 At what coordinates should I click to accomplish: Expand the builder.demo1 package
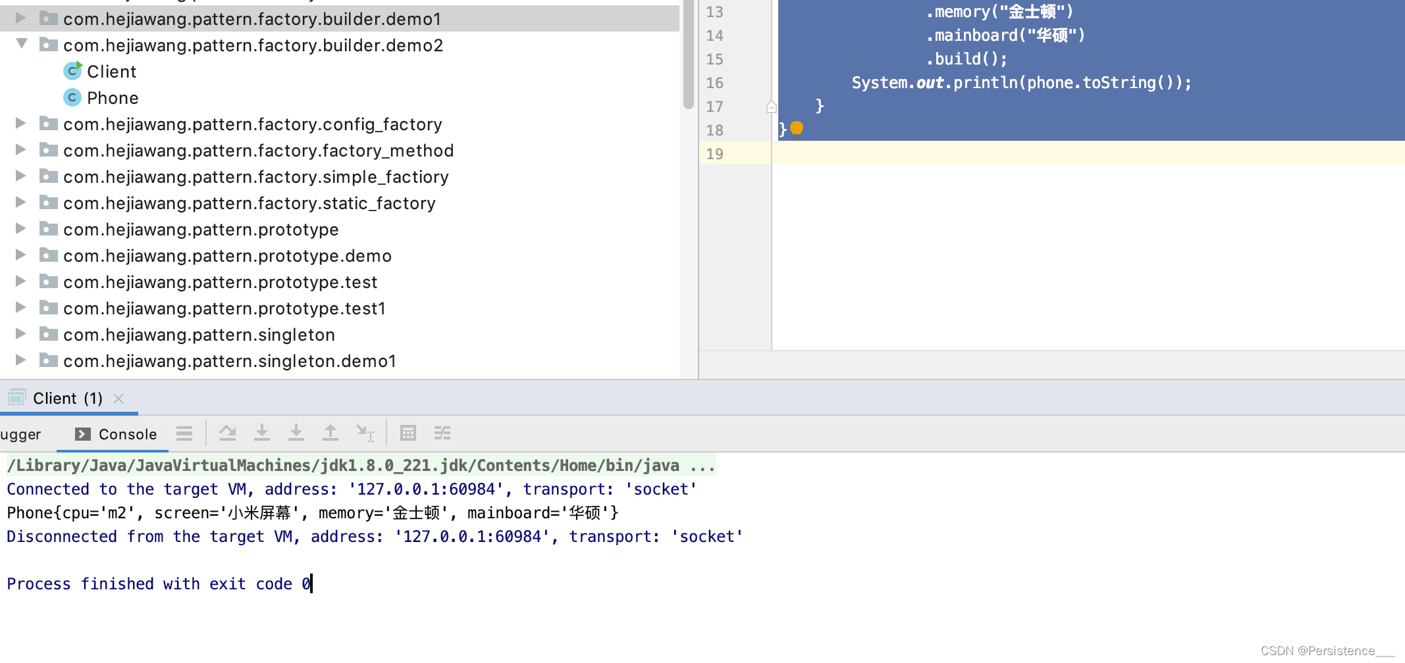click(20, 18)
